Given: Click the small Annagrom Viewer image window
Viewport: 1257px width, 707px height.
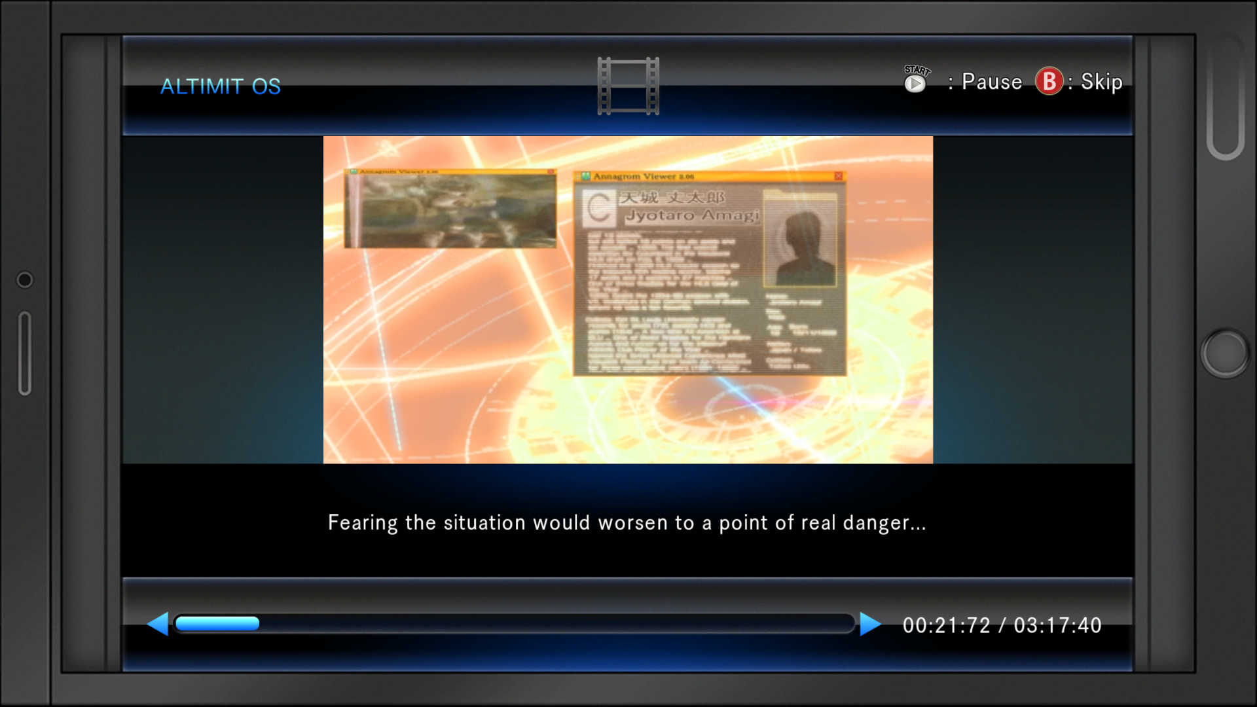Looking at the screenshot, I should (x=450, y=209).
